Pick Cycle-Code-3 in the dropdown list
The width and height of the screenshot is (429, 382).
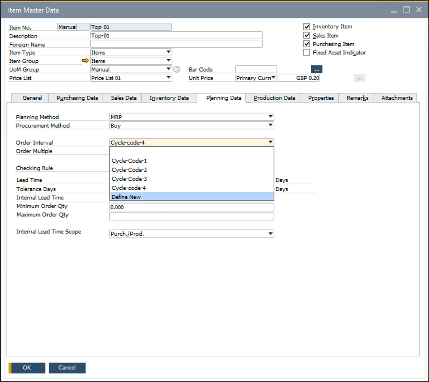coord(192,179)
